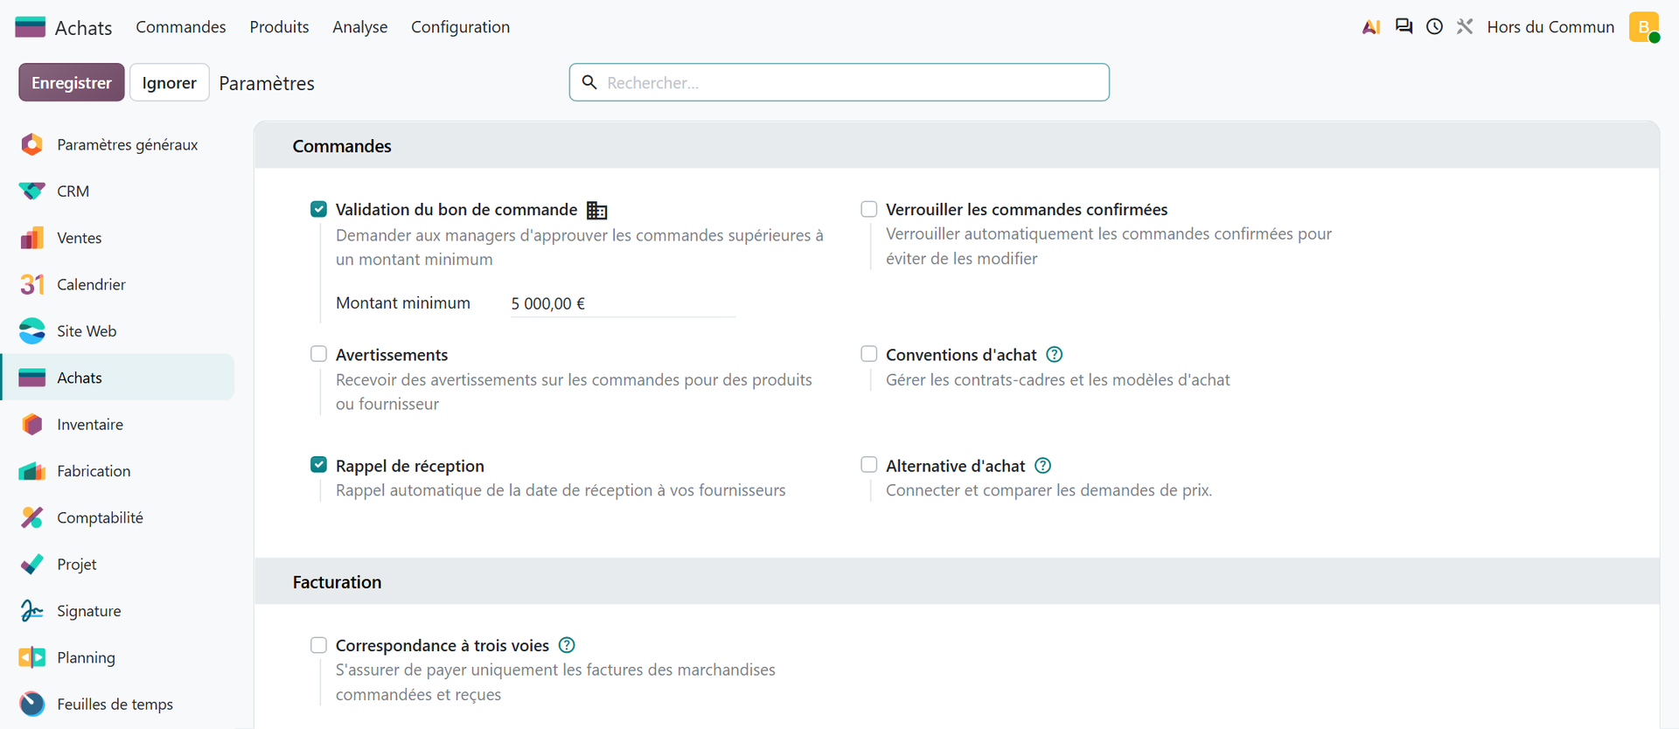This screenshot has height=729, width=1679.
Task: Click the Rechercher search field
Action: tap(839, 82)
